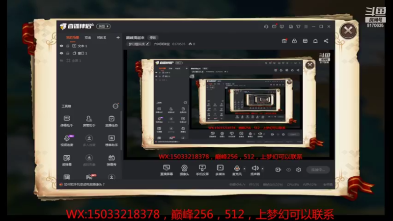Add 直播屏幕 screen capture source
Image resolution: width=393 pixels, height=221 pixels.
(167, 170)
